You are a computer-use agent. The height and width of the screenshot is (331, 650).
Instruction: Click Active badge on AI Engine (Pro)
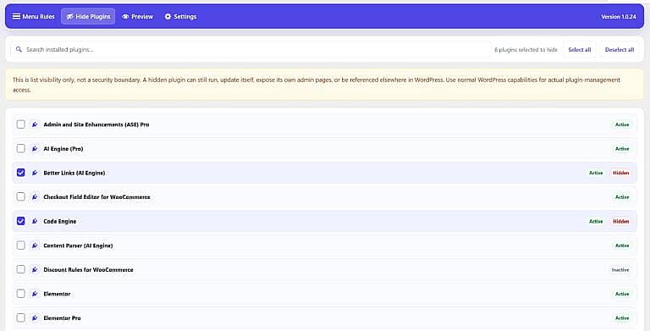[622, 148]
